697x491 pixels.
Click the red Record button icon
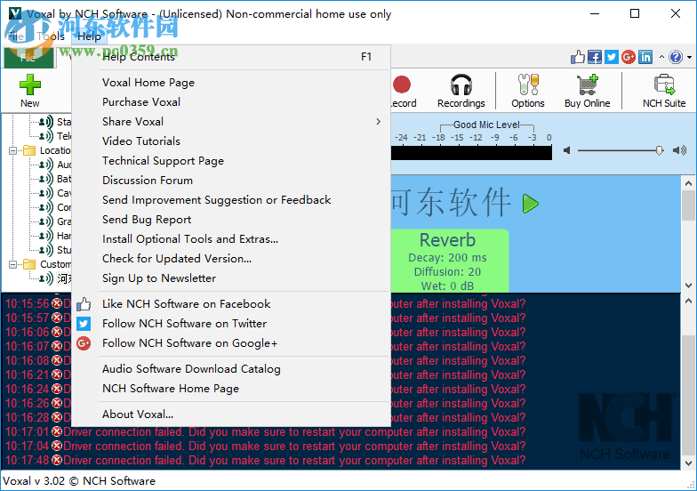point(402,85)
